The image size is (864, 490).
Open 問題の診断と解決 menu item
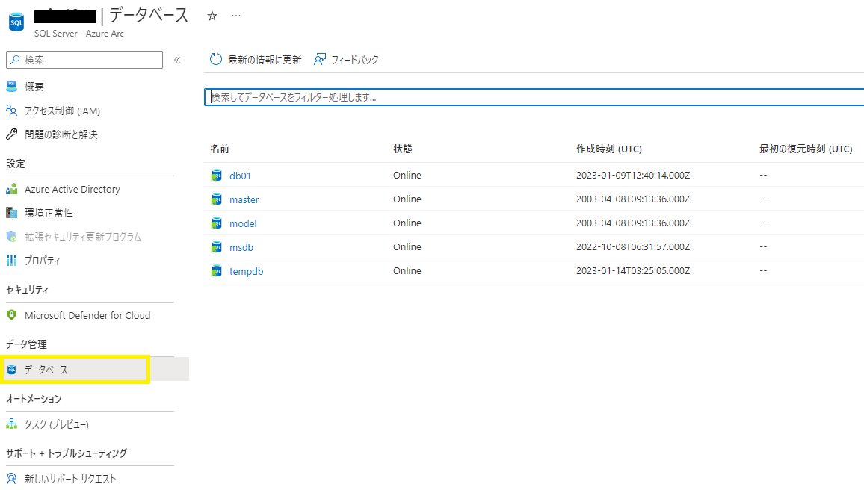[61, 134]
